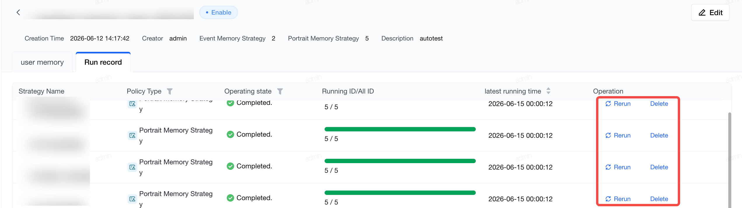Click the Rerun icon in the first row
The image size is (742, 208).
click(x=608, y=104)
